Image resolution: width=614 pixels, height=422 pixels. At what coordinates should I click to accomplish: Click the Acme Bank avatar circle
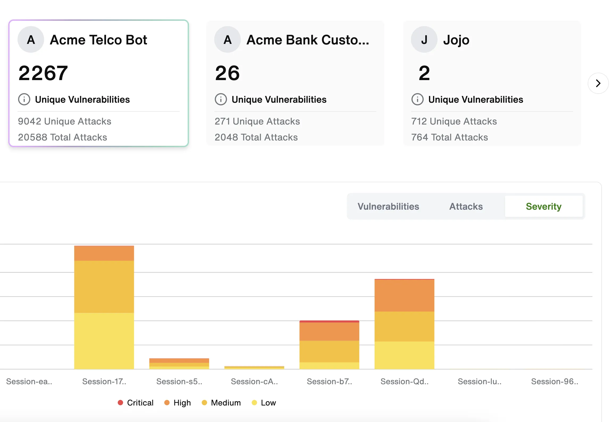pos(228,40)
